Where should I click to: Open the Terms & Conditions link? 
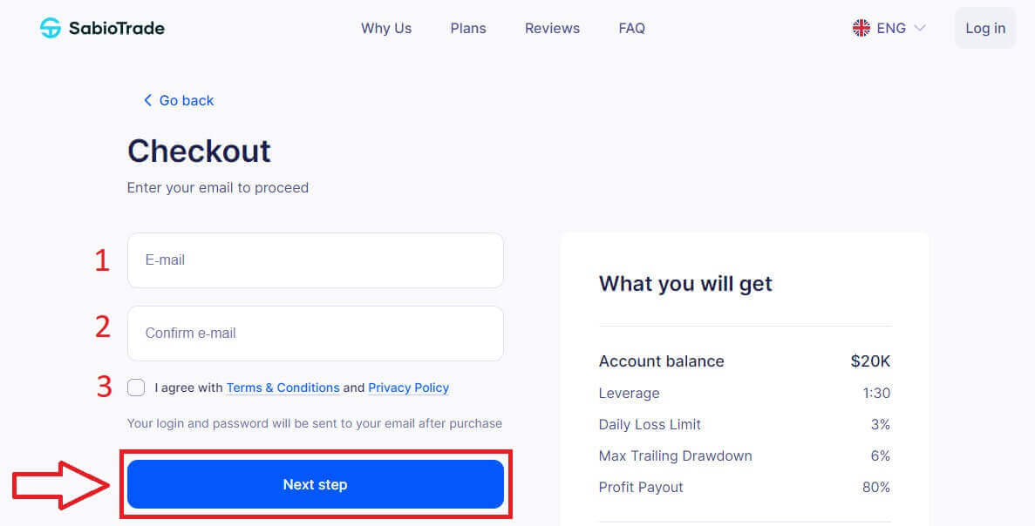coord(283,388)
